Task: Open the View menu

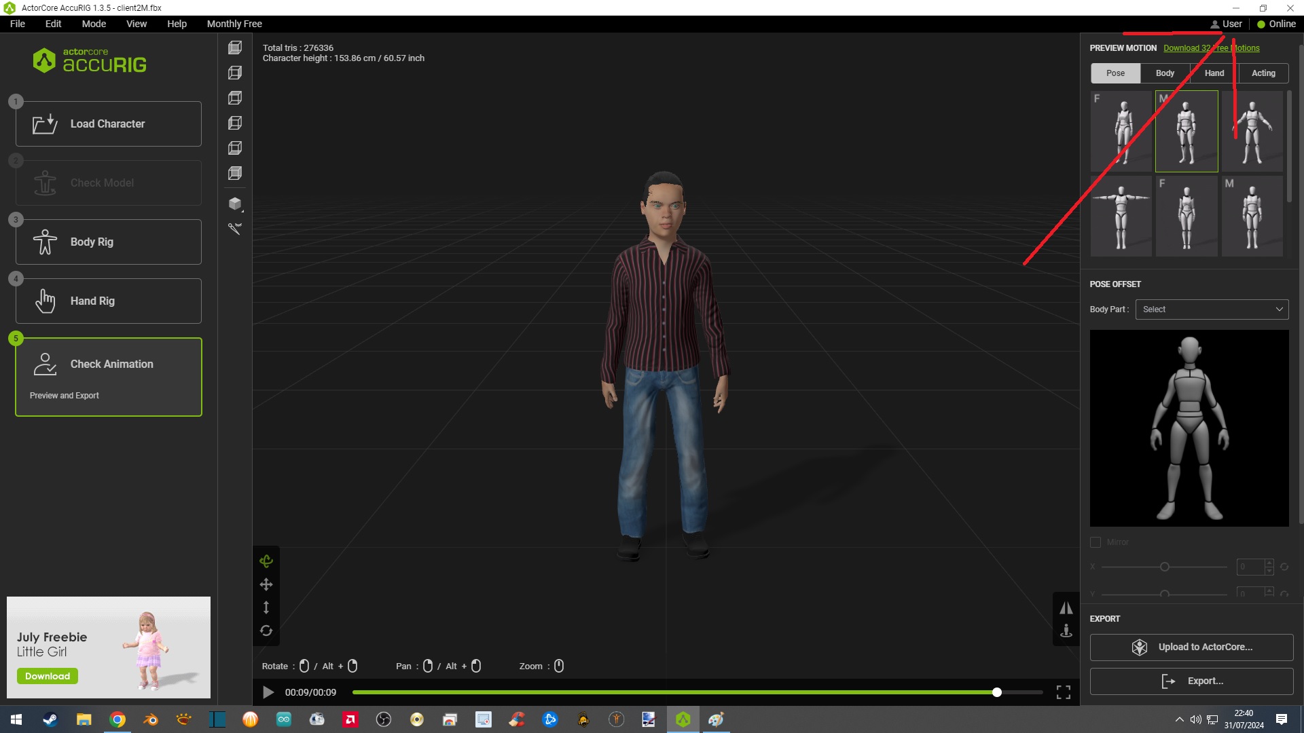Action: pyautogui.click(x=137, y=24)
